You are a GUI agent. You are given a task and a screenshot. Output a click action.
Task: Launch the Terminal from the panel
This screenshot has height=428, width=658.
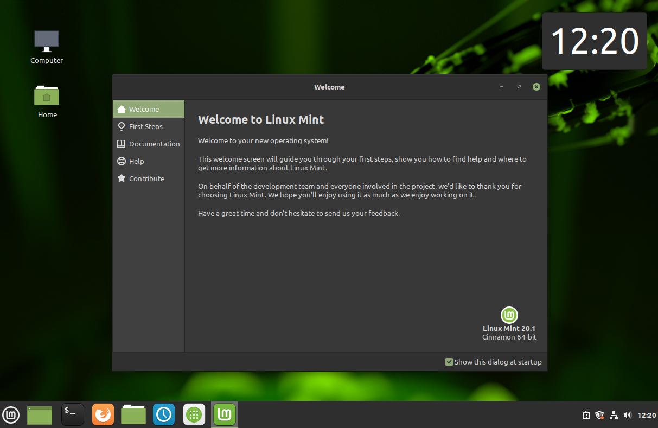[x=73, y=415]
